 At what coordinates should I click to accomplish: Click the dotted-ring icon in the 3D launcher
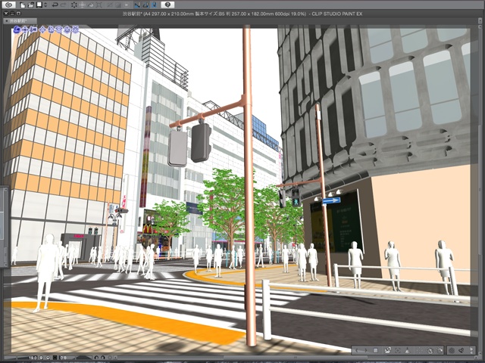420,350
